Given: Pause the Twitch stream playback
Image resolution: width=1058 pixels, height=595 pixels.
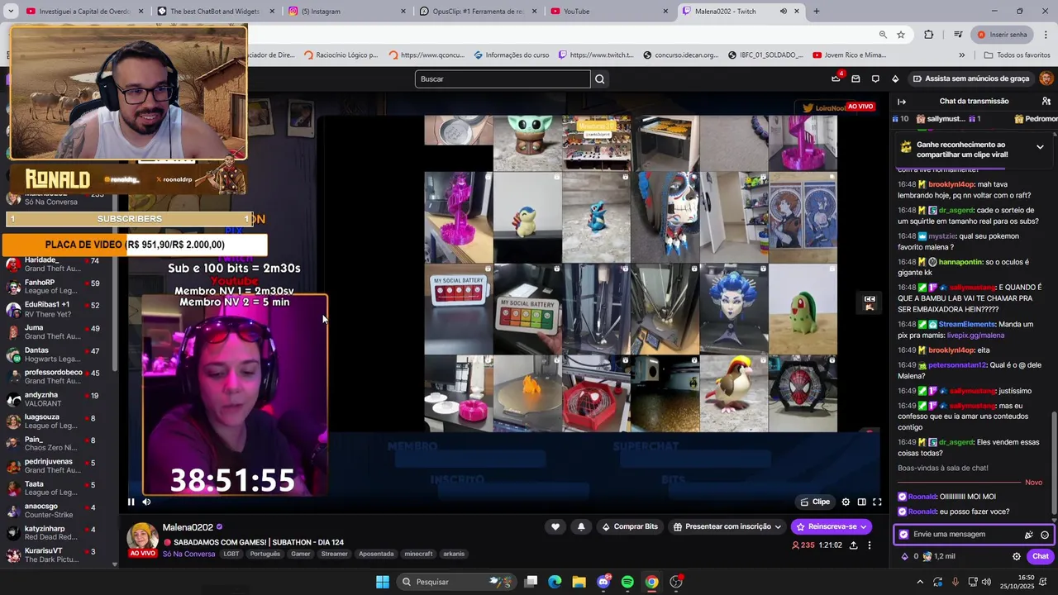Looking at the screenshot, I should pyautogui.click(x=131, y=502).
